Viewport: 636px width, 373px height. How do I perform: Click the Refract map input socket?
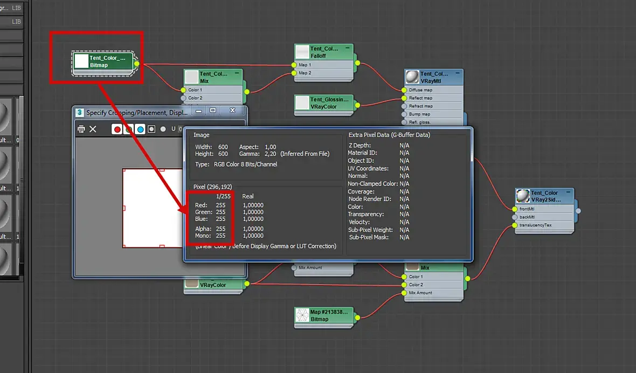404,106
